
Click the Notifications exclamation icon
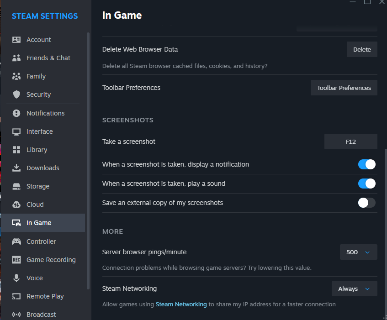coord(16,113)
